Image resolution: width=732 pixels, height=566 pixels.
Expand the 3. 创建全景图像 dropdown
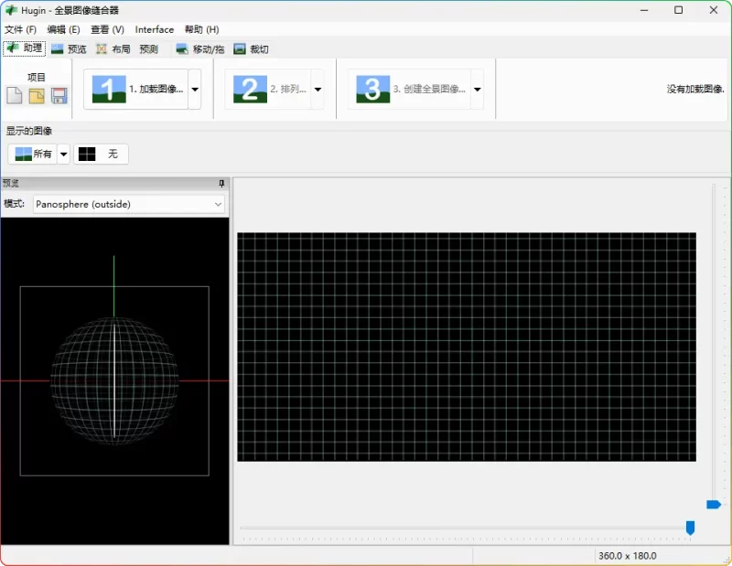pyautogui.click(x=478, y=89)
